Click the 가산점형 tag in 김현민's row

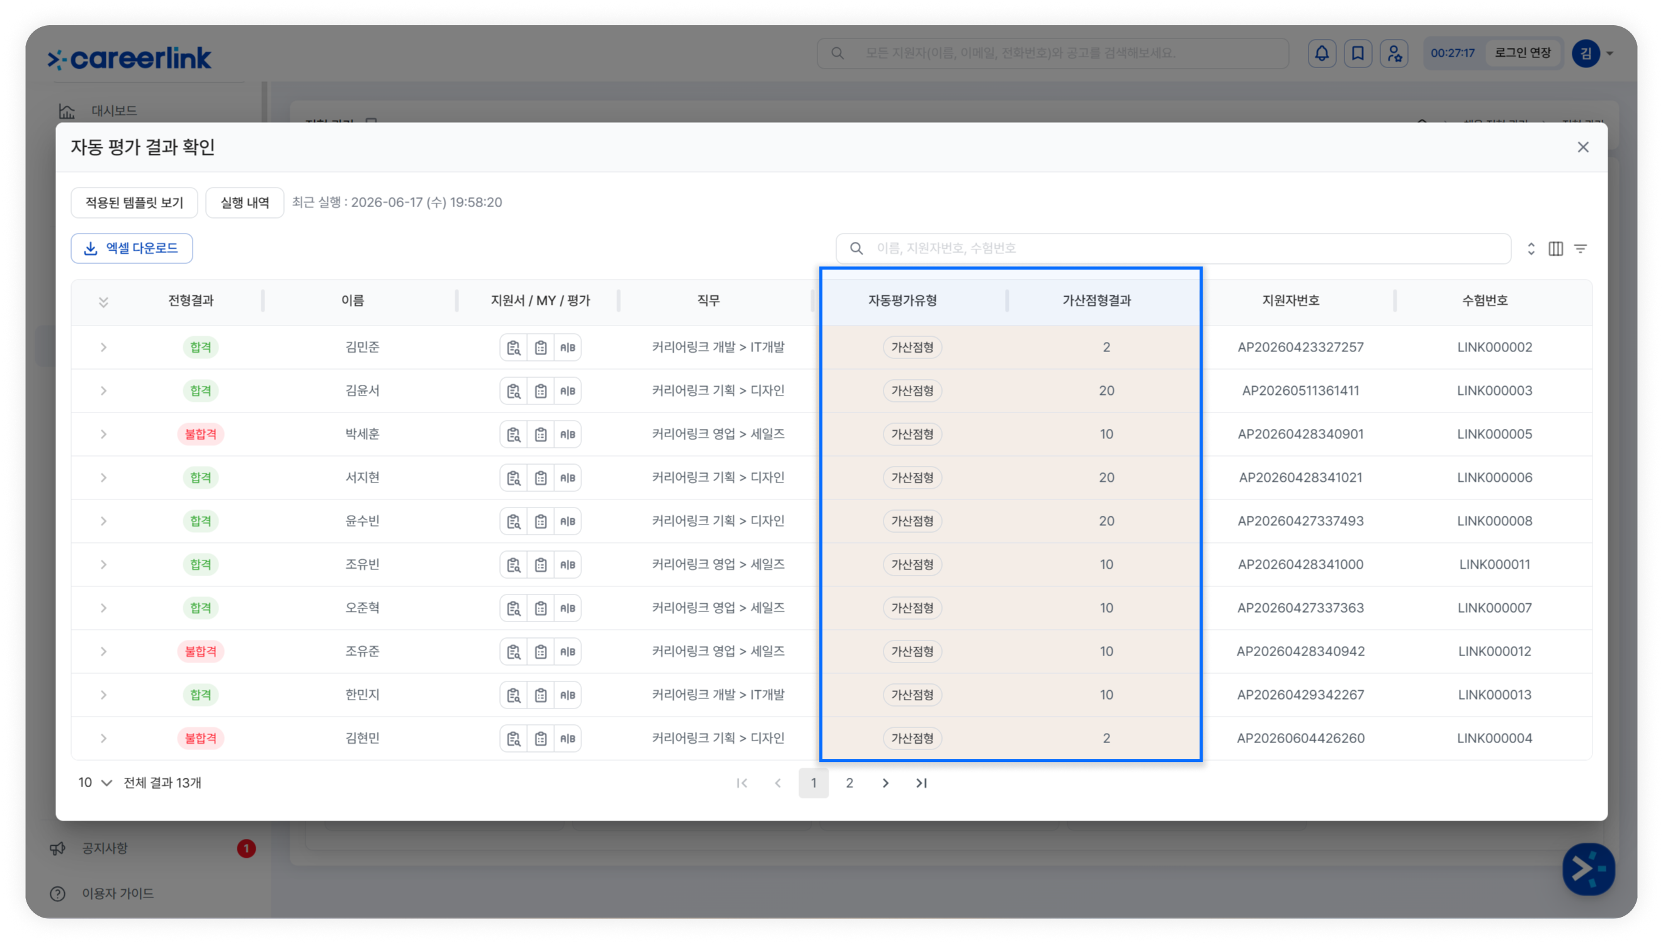tap(912, 739)
